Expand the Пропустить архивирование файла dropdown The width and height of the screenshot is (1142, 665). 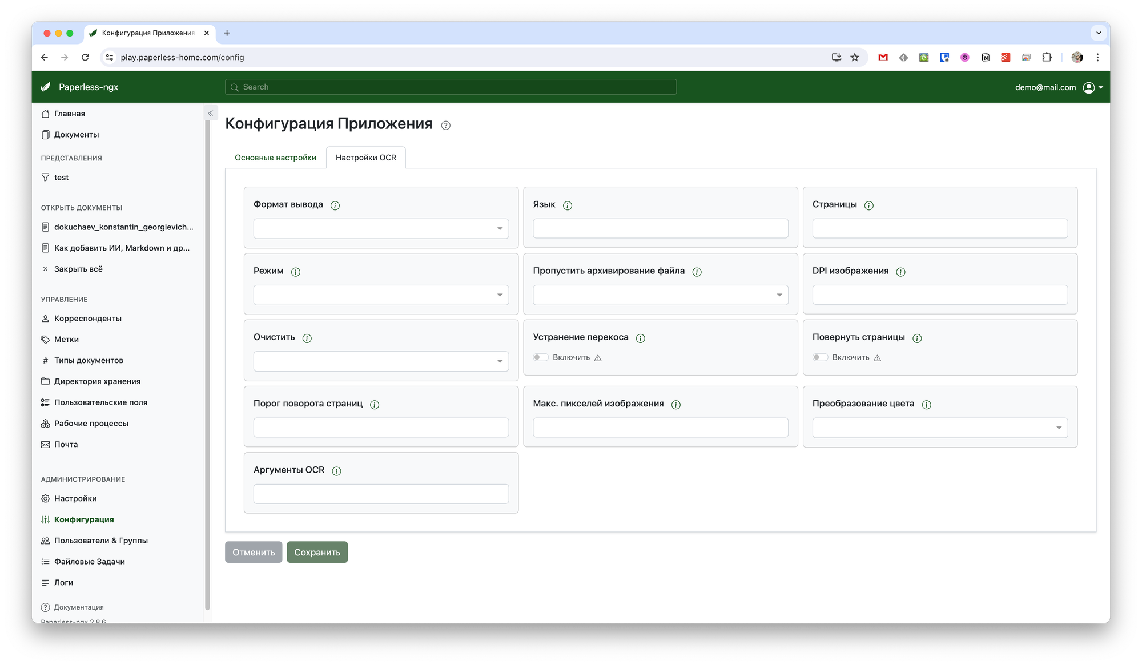(660, 295)
